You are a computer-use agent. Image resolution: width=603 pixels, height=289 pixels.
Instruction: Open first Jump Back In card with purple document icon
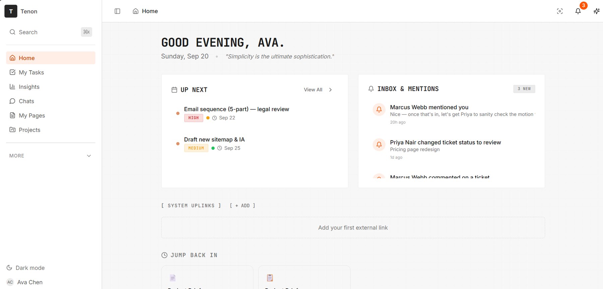[x=207, y=277]
